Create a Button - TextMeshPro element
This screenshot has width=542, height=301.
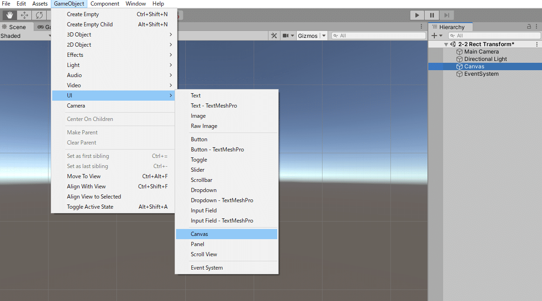coord(226,150)
